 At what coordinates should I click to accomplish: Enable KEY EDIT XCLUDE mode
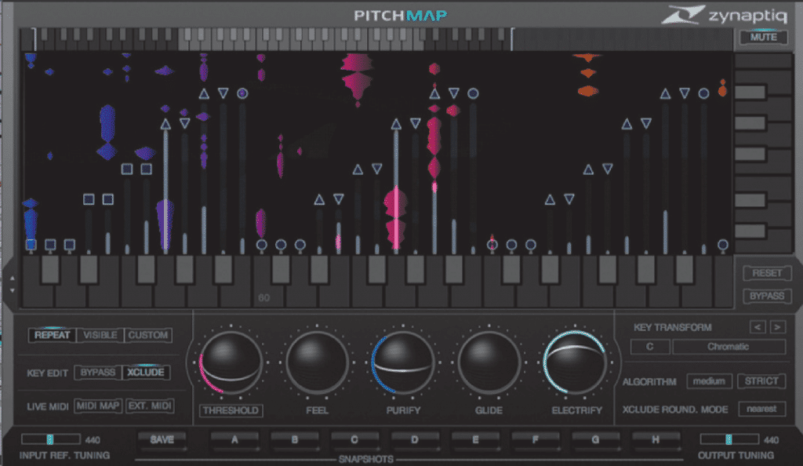(146, 373)
